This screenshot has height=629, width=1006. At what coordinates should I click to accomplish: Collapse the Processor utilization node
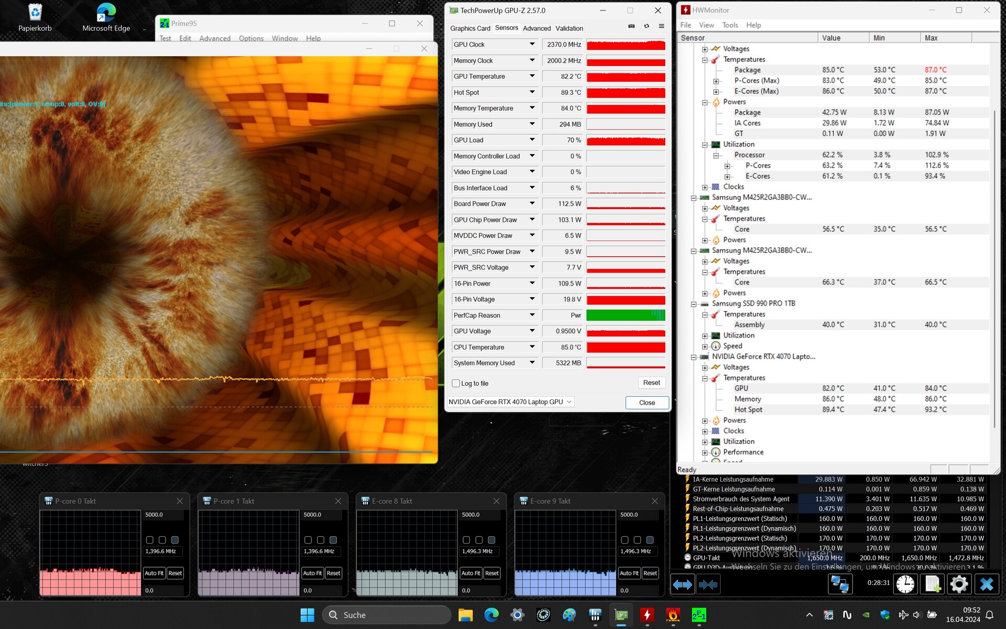[x=716, y=156]
